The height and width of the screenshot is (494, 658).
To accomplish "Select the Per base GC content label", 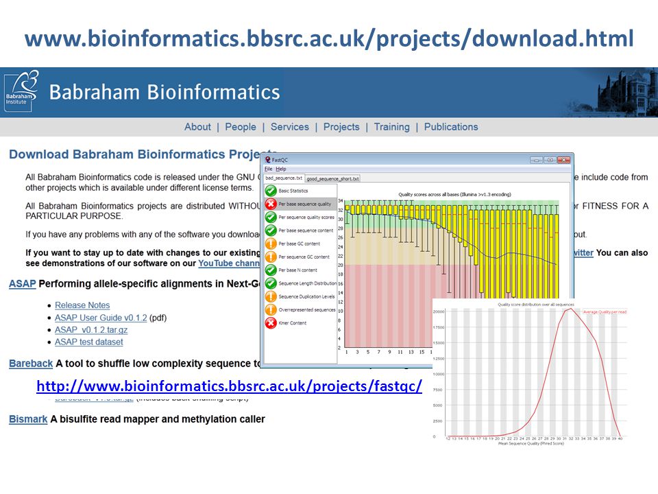I will pos(299,244).
